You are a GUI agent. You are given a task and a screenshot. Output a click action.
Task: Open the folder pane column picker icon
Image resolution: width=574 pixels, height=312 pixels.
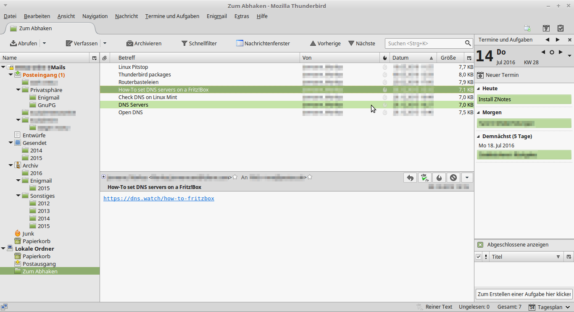pos(95,58)
